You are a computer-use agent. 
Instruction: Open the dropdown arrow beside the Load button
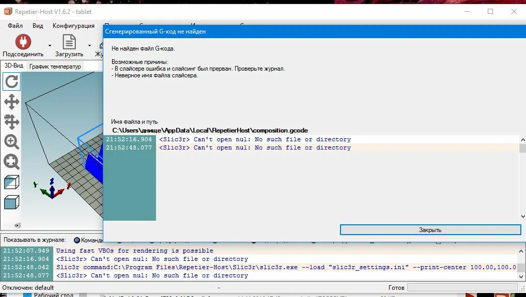tap(89, 45)
